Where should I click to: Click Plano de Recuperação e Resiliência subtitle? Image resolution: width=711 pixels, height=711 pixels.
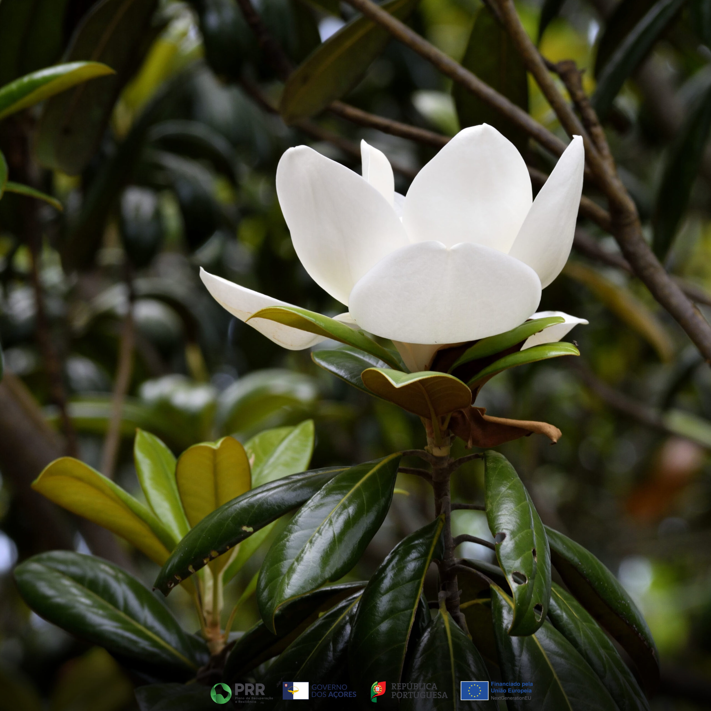(x=254, y=700)
